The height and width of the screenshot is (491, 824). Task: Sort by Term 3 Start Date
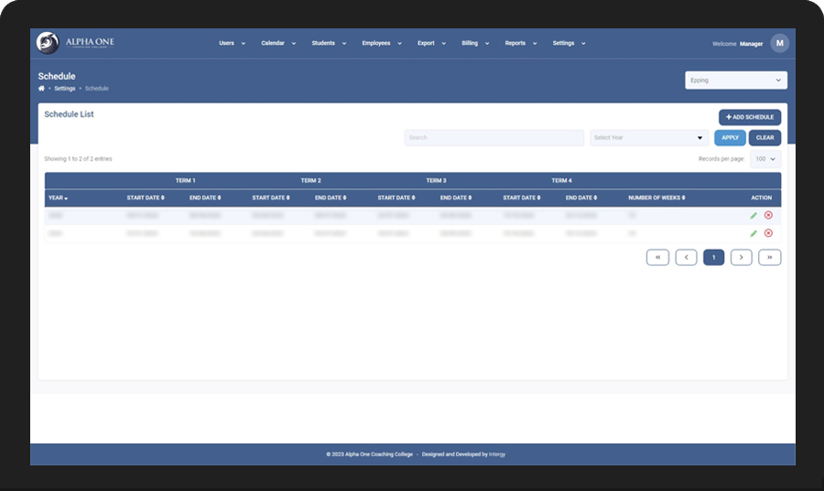tap(396, 197)
